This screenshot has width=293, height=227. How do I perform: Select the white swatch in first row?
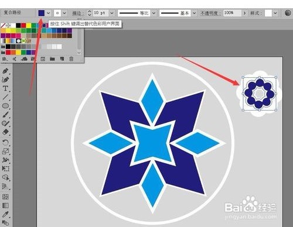[13, 25]
